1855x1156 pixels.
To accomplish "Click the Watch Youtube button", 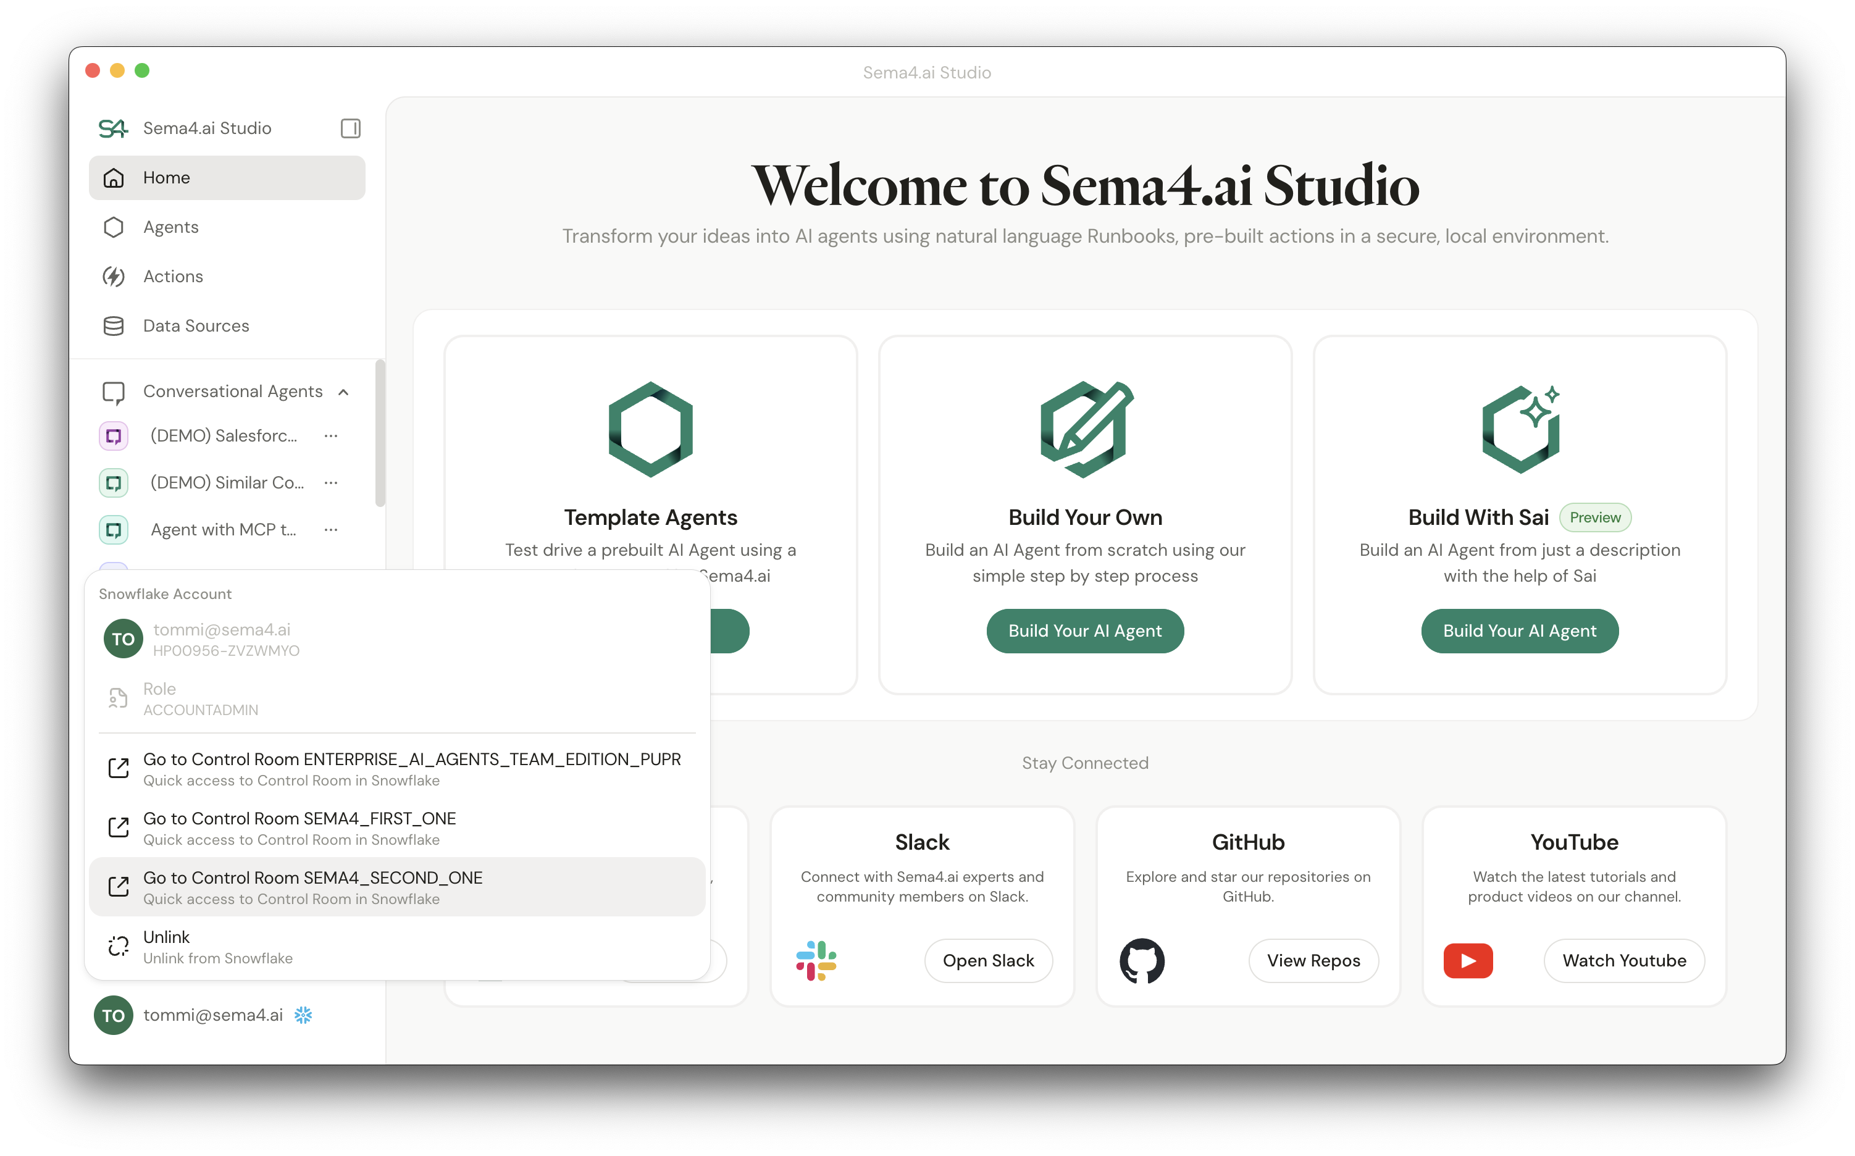I will click(1624, 960).
